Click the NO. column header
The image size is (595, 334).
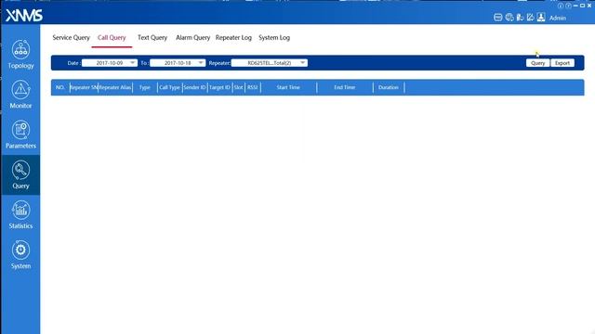(60, 87)
